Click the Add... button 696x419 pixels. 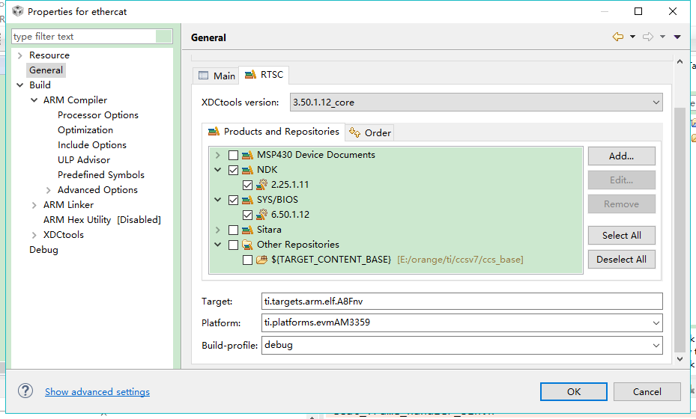click(621, 156)
